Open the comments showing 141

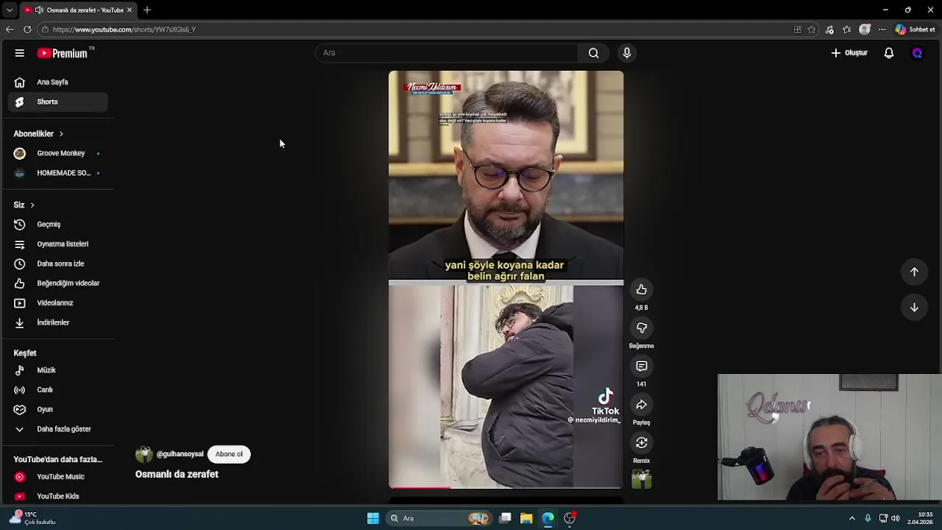[x=642, y=366]
